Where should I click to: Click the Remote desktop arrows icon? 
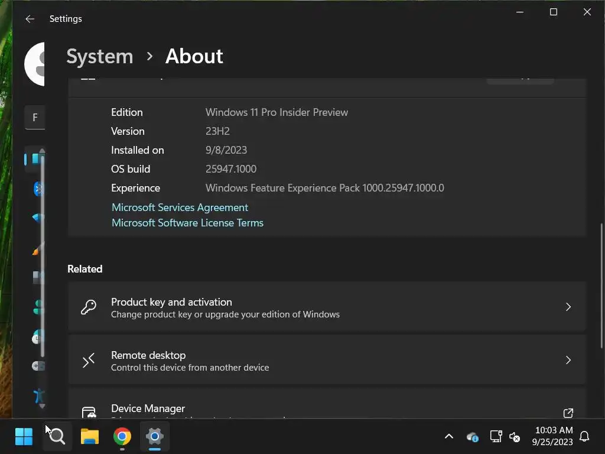point(89,361)
